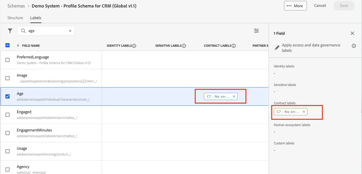Image resolution: width=362 pixels, height=174 pixels.
Task: Open the More options menu
Action: pyautogui.click(x=295, y=6)
